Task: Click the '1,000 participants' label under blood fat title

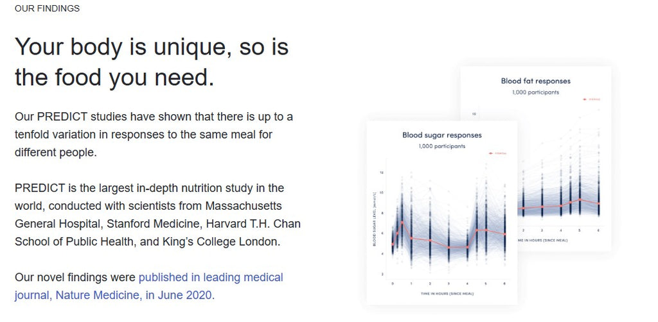Action: tap(535, 92)
